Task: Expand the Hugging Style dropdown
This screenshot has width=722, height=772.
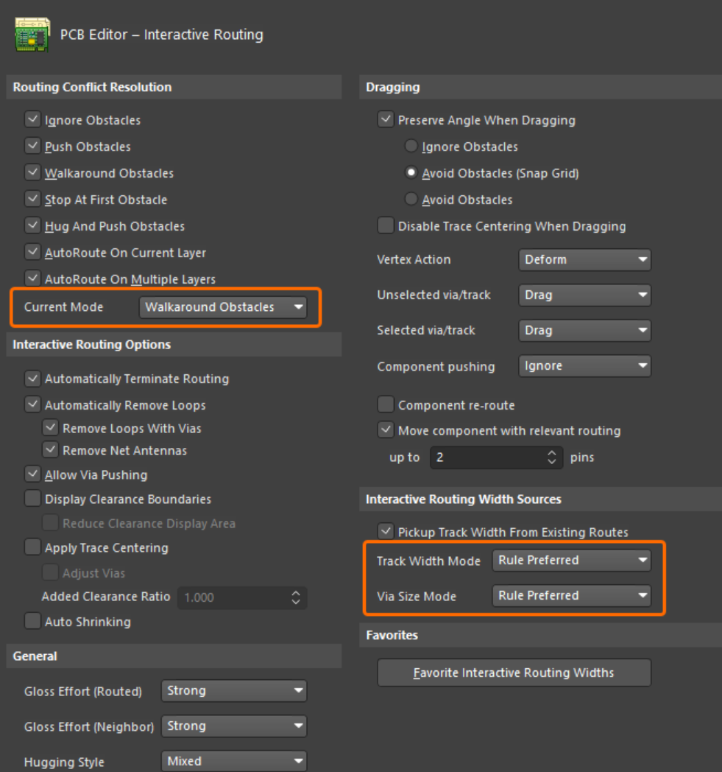Action: click(233, 761)
